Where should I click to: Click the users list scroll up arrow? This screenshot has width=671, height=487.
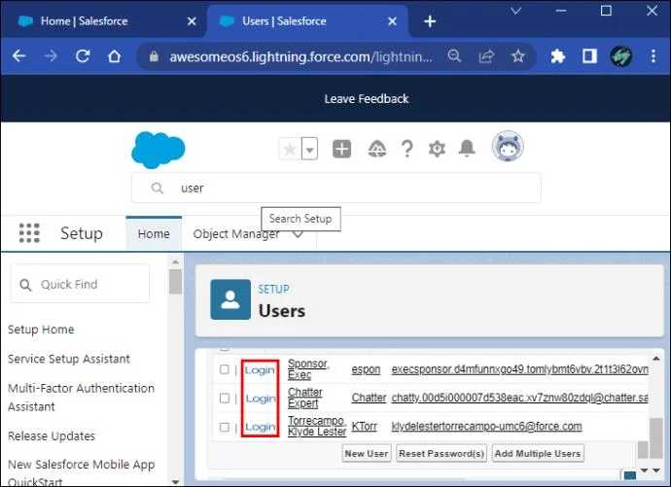655,359
